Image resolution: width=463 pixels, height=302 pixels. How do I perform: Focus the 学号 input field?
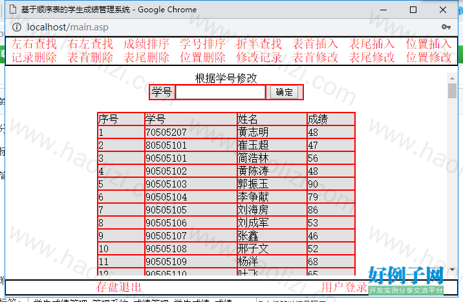click(x=221, y=92)
